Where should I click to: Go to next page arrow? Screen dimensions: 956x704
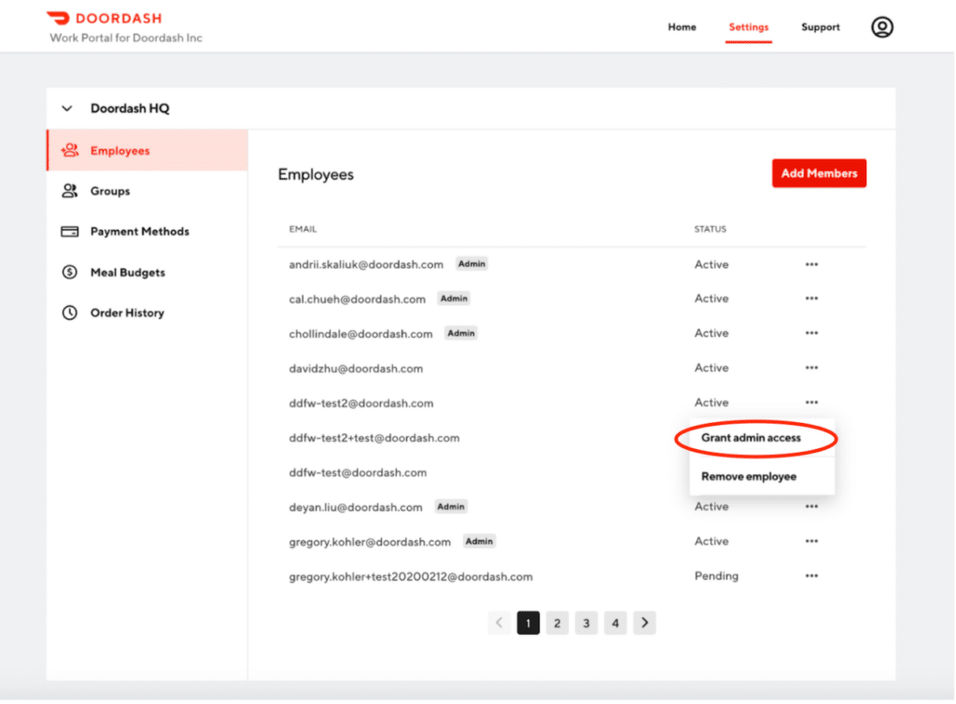pyautogui.click(x=644, y=623)
